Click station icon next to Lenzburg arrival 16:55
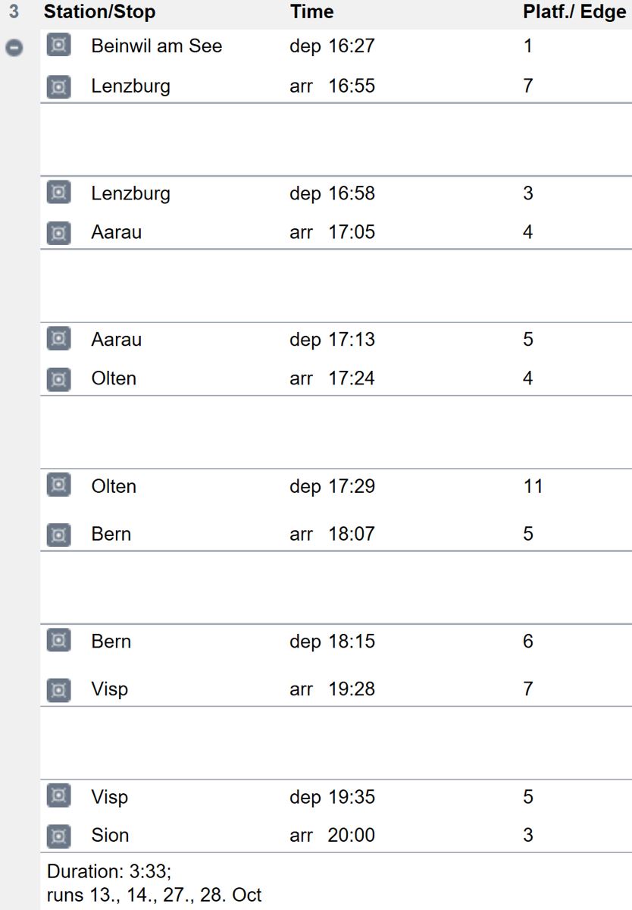This screenshot has width=632, height=910. [x=58, y=86]
